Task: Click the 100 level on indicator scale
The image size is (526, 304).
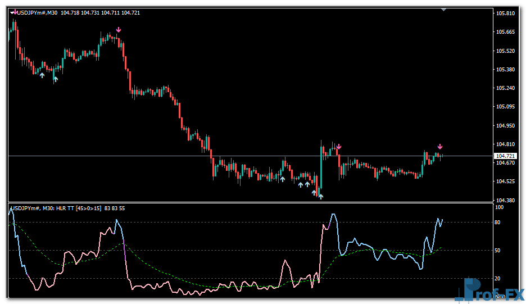Action: pyautogui.click(x=499, y=207)
